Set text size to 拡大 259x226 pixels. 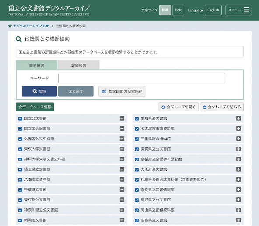[178, 10]
